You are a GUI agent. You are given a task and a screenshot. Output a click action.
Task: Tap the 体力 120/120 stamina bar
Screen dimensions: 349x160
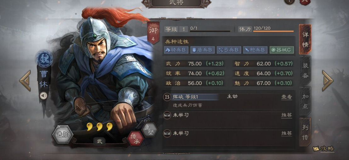point(266,29)
